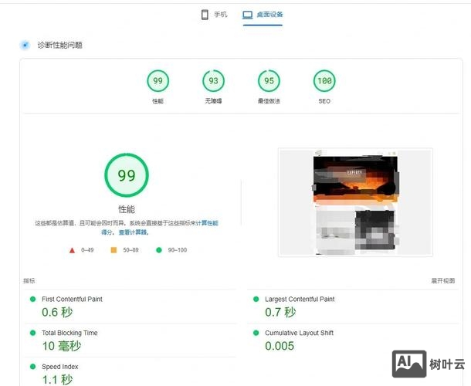Open the small 99 性能 score gauge
Viewport: 471px width, 386px height.
coord(158,81)
